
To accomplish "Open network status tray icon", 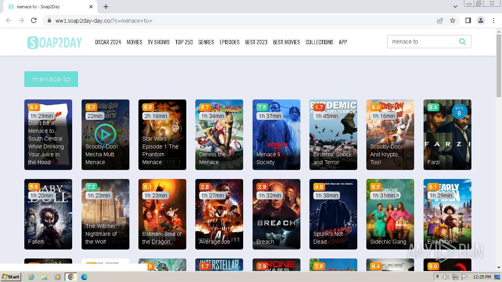I will click(455, 277).
